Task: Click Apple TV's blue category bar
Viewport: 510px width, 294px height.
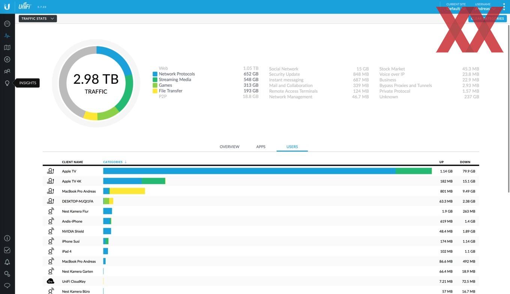Action: click(249, 171)
